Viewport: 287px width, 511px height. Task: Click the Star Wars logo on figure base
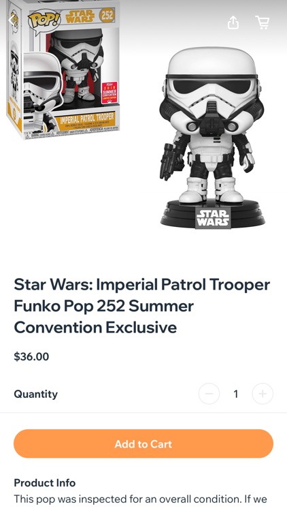click(213, 218)
